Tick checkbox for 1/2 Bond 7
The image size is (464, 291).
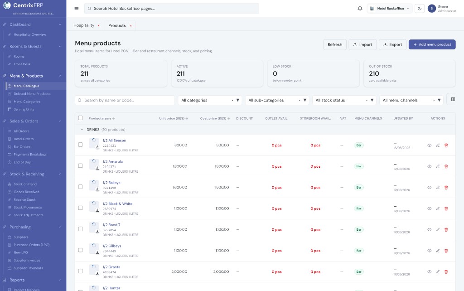pos(81,229)
